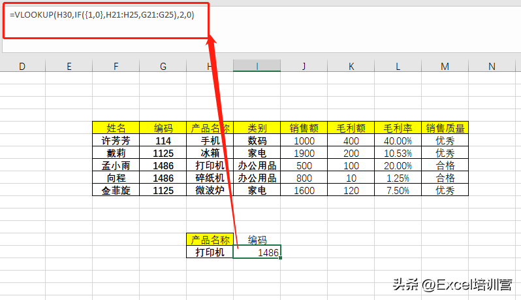Select column M header
Image resolution: width=521 pixels, height=300 pixels.
pyautogui.click(x=445, y=66)
